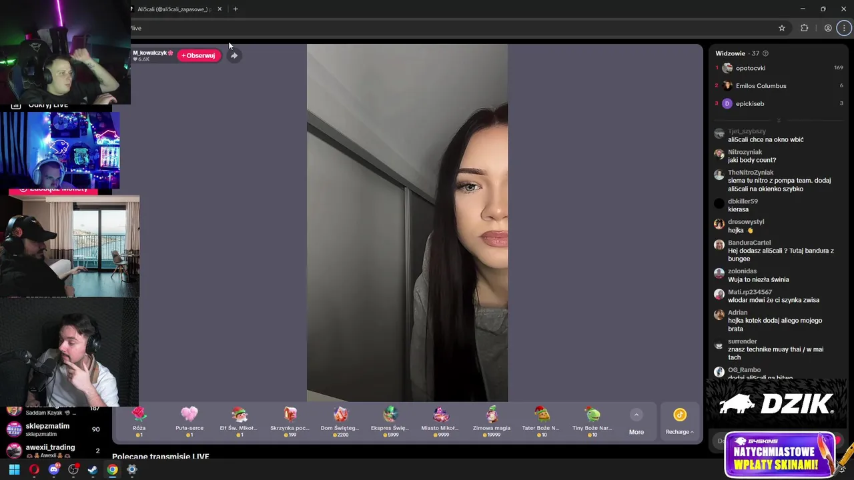
Task: Switch to the Ali5cali tab
Action: [173, 9]
